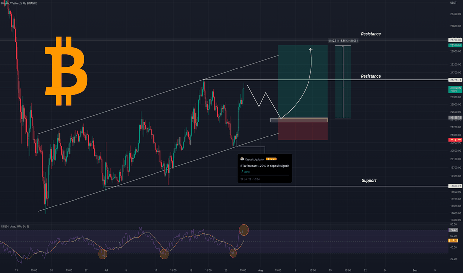
Task: Select the Support label
Action: [369, 180]
